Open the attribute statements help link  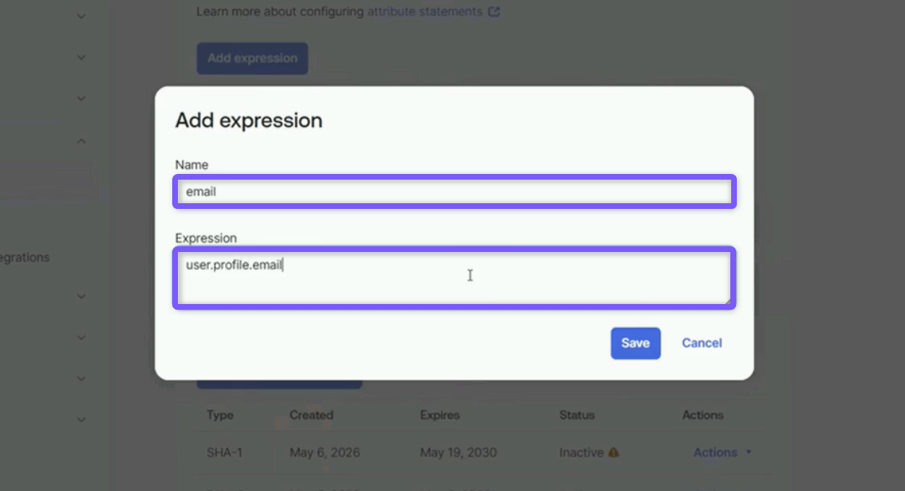click(425, 11)
